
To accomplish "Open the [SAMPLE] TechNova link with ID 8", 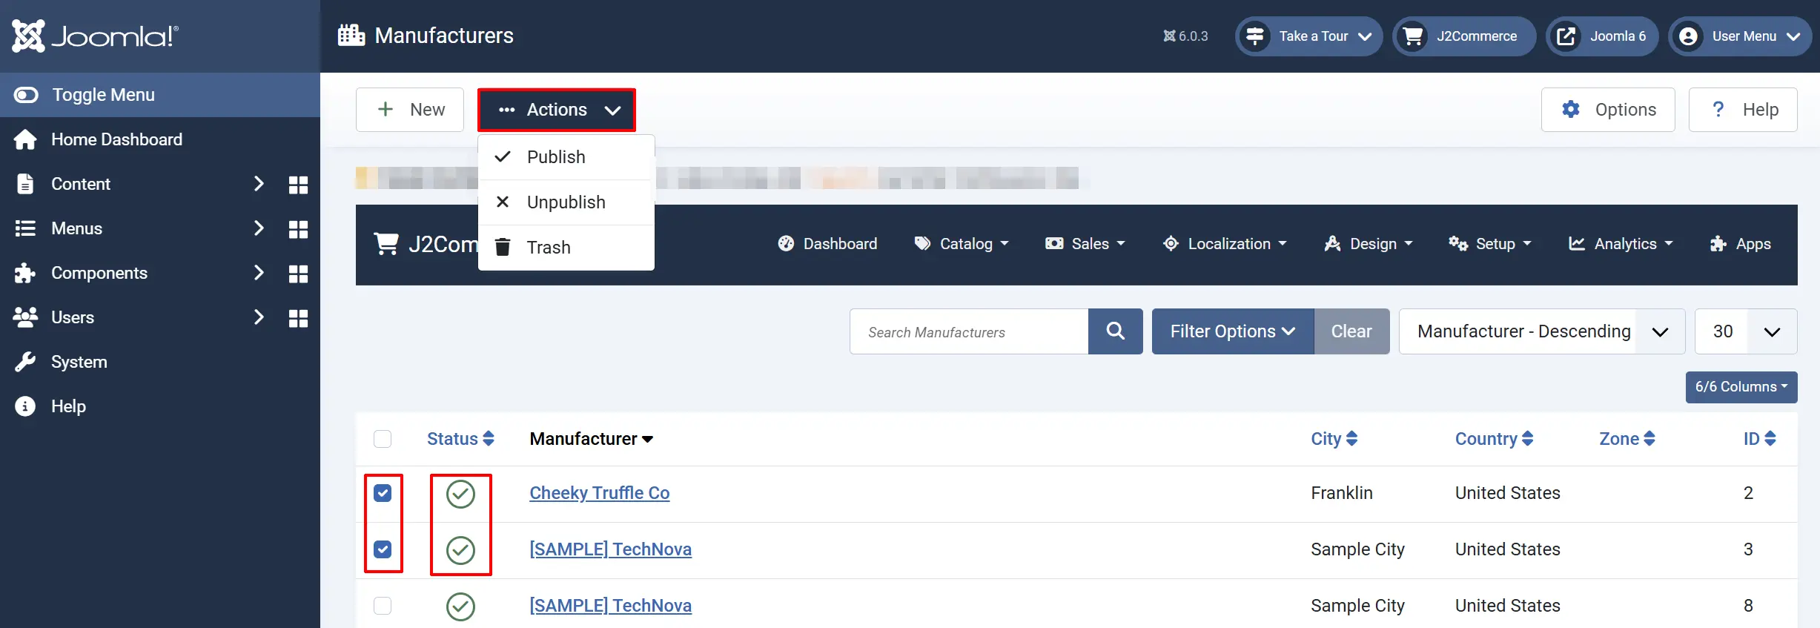I will pos(610,606).
